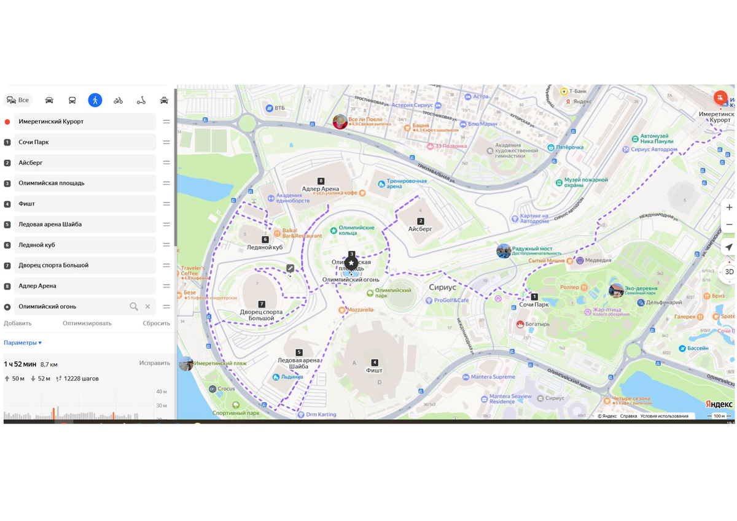This screenshot has width=737, height=521.
Task: Click the Адлер Арена waypoint field
Action: pos(85,286)
